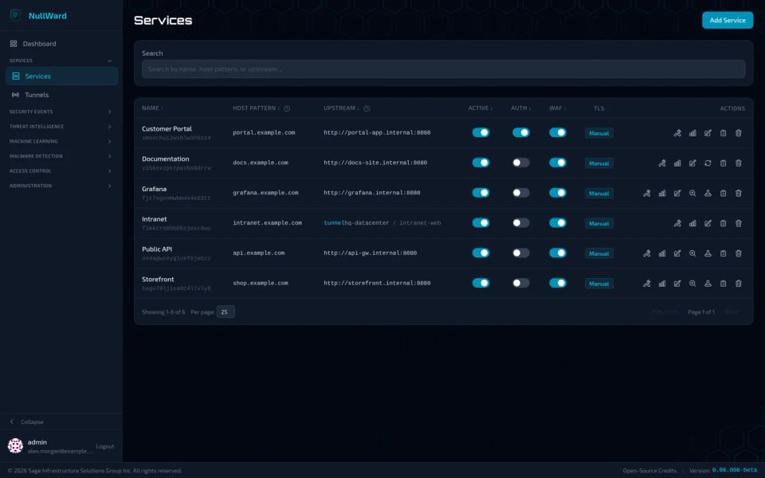Open Dashboard in sidebar

(61, 43)
